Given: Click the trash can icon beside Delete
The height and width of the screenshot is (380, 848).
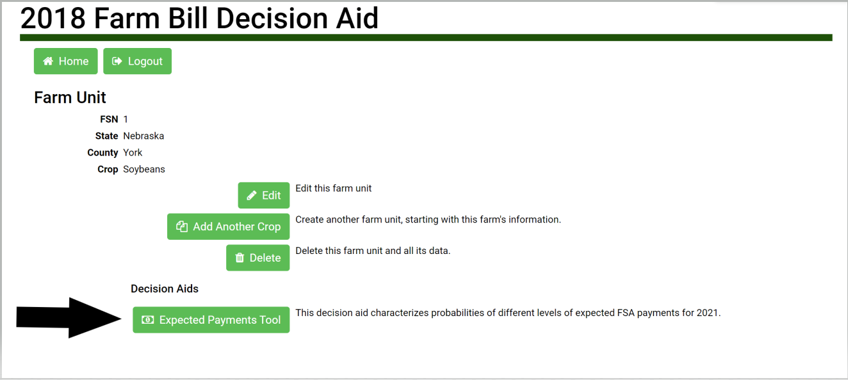Looking at the screenshot, I should pos(240,258).
